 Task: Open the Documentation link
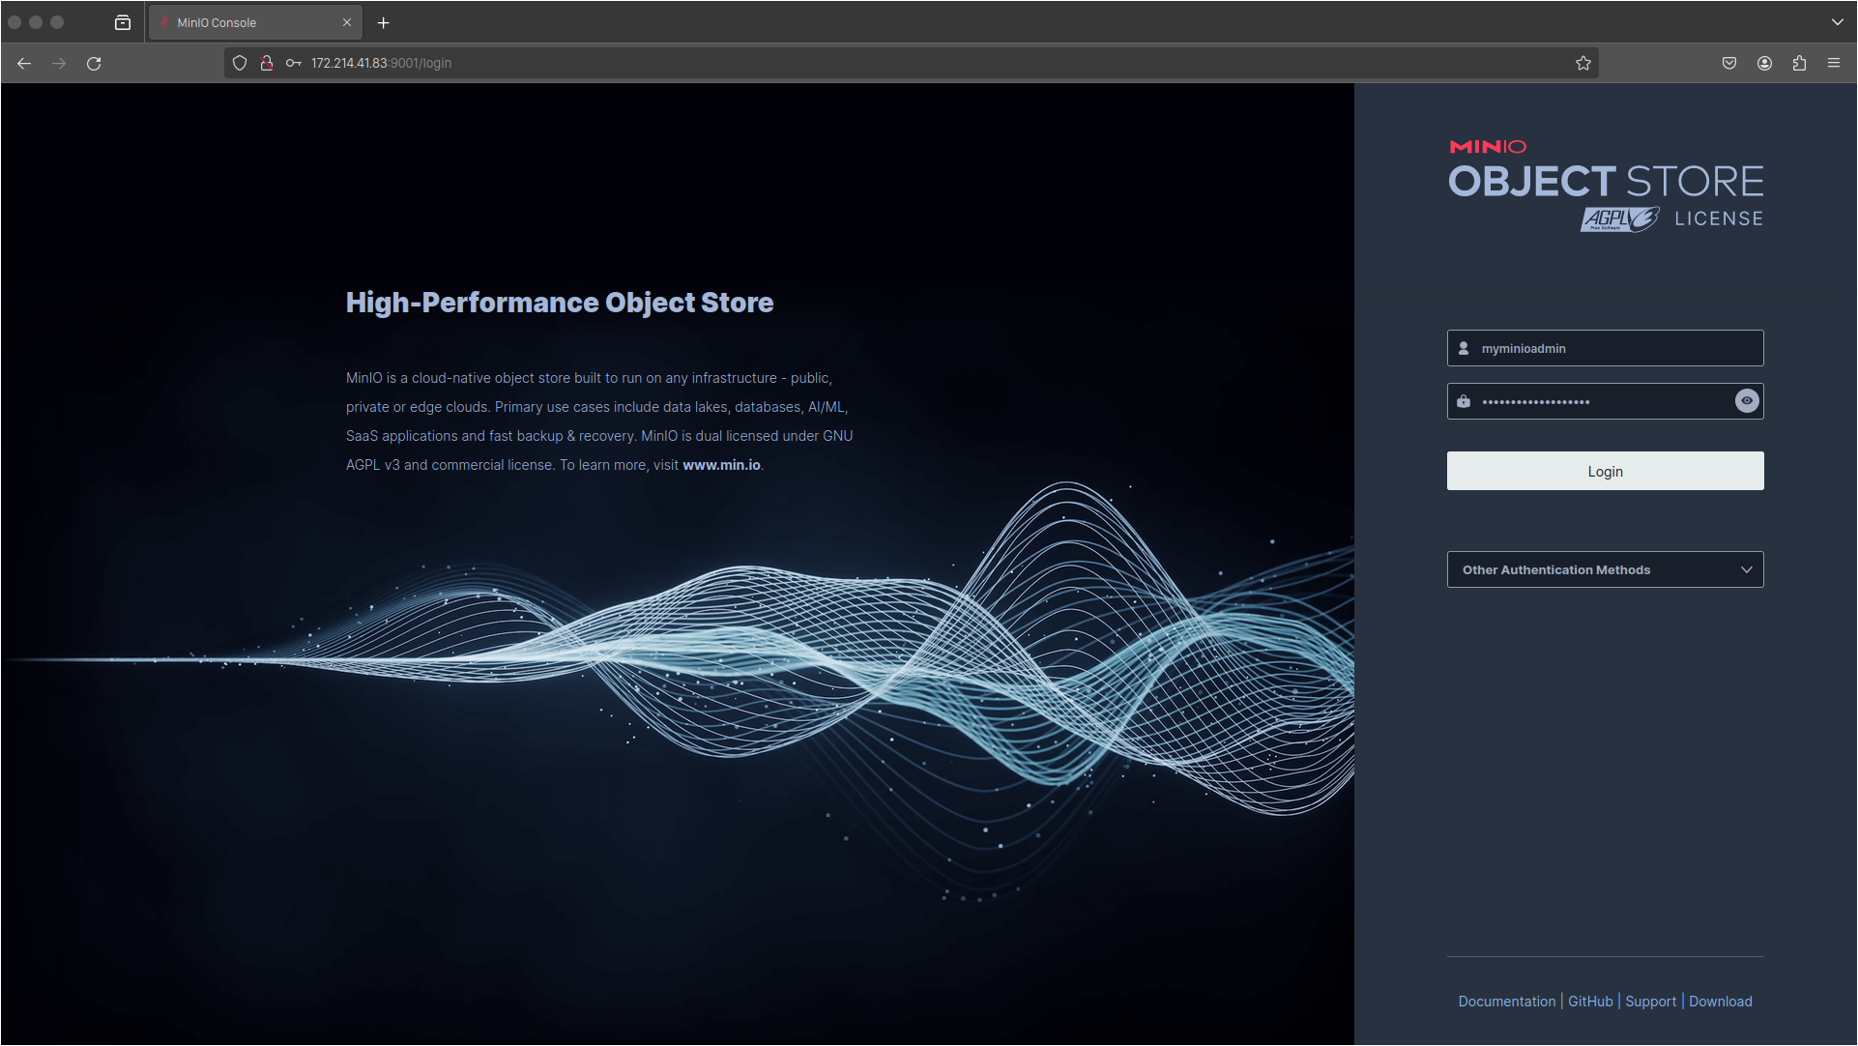coord(1506,1002)
